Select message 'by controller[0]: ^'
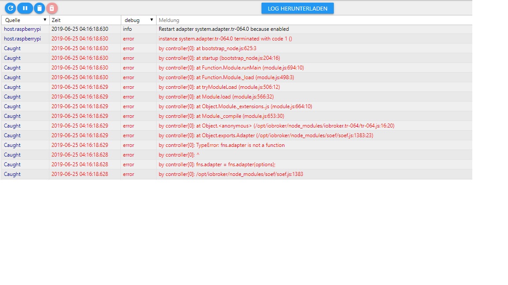This screenshot has height=285, width=508. pyautogui.click(x=179, y=155)
